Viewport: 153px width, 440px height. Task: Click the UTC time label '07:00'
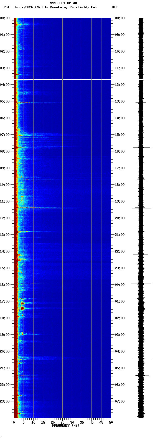(119, 401)
